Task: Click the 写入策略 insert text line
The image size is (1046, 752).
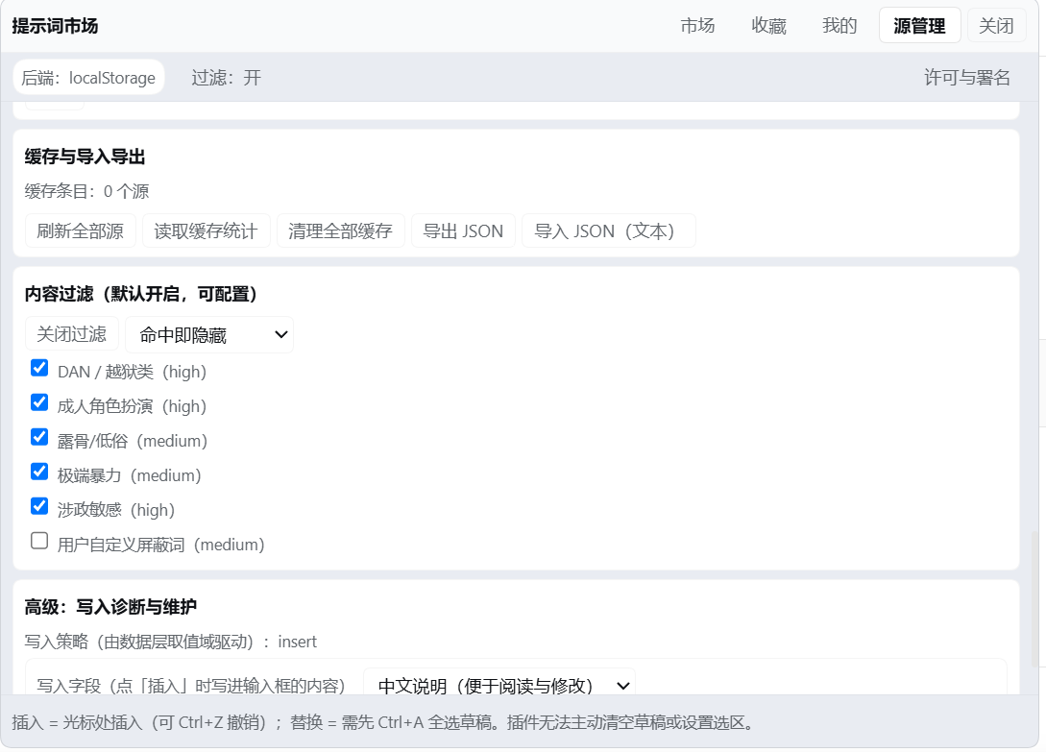Action: pos(171,642)
